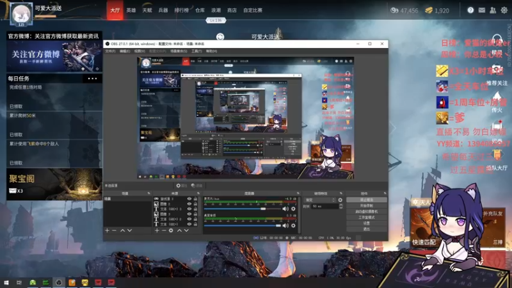The height and width of the screenshot is (288, 512).
Task: Click the player avatar portrait
Action: [x=21, y=13]
